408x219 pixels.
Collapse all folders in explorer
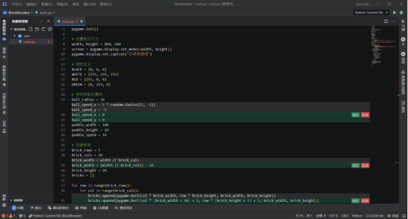(50, 29)
